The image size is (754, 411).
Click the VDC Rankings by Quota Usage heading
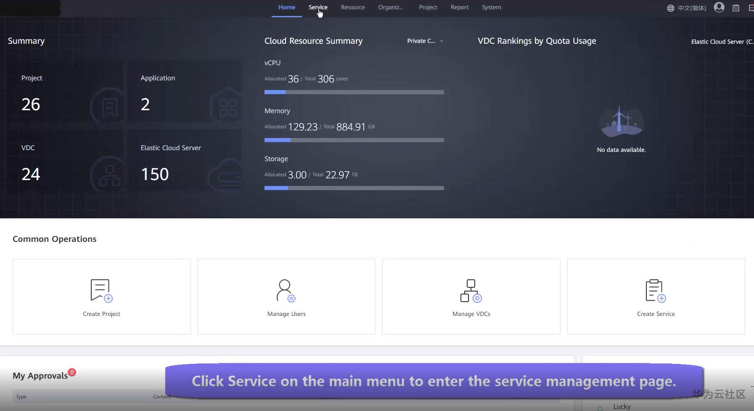tap(537, 41)
